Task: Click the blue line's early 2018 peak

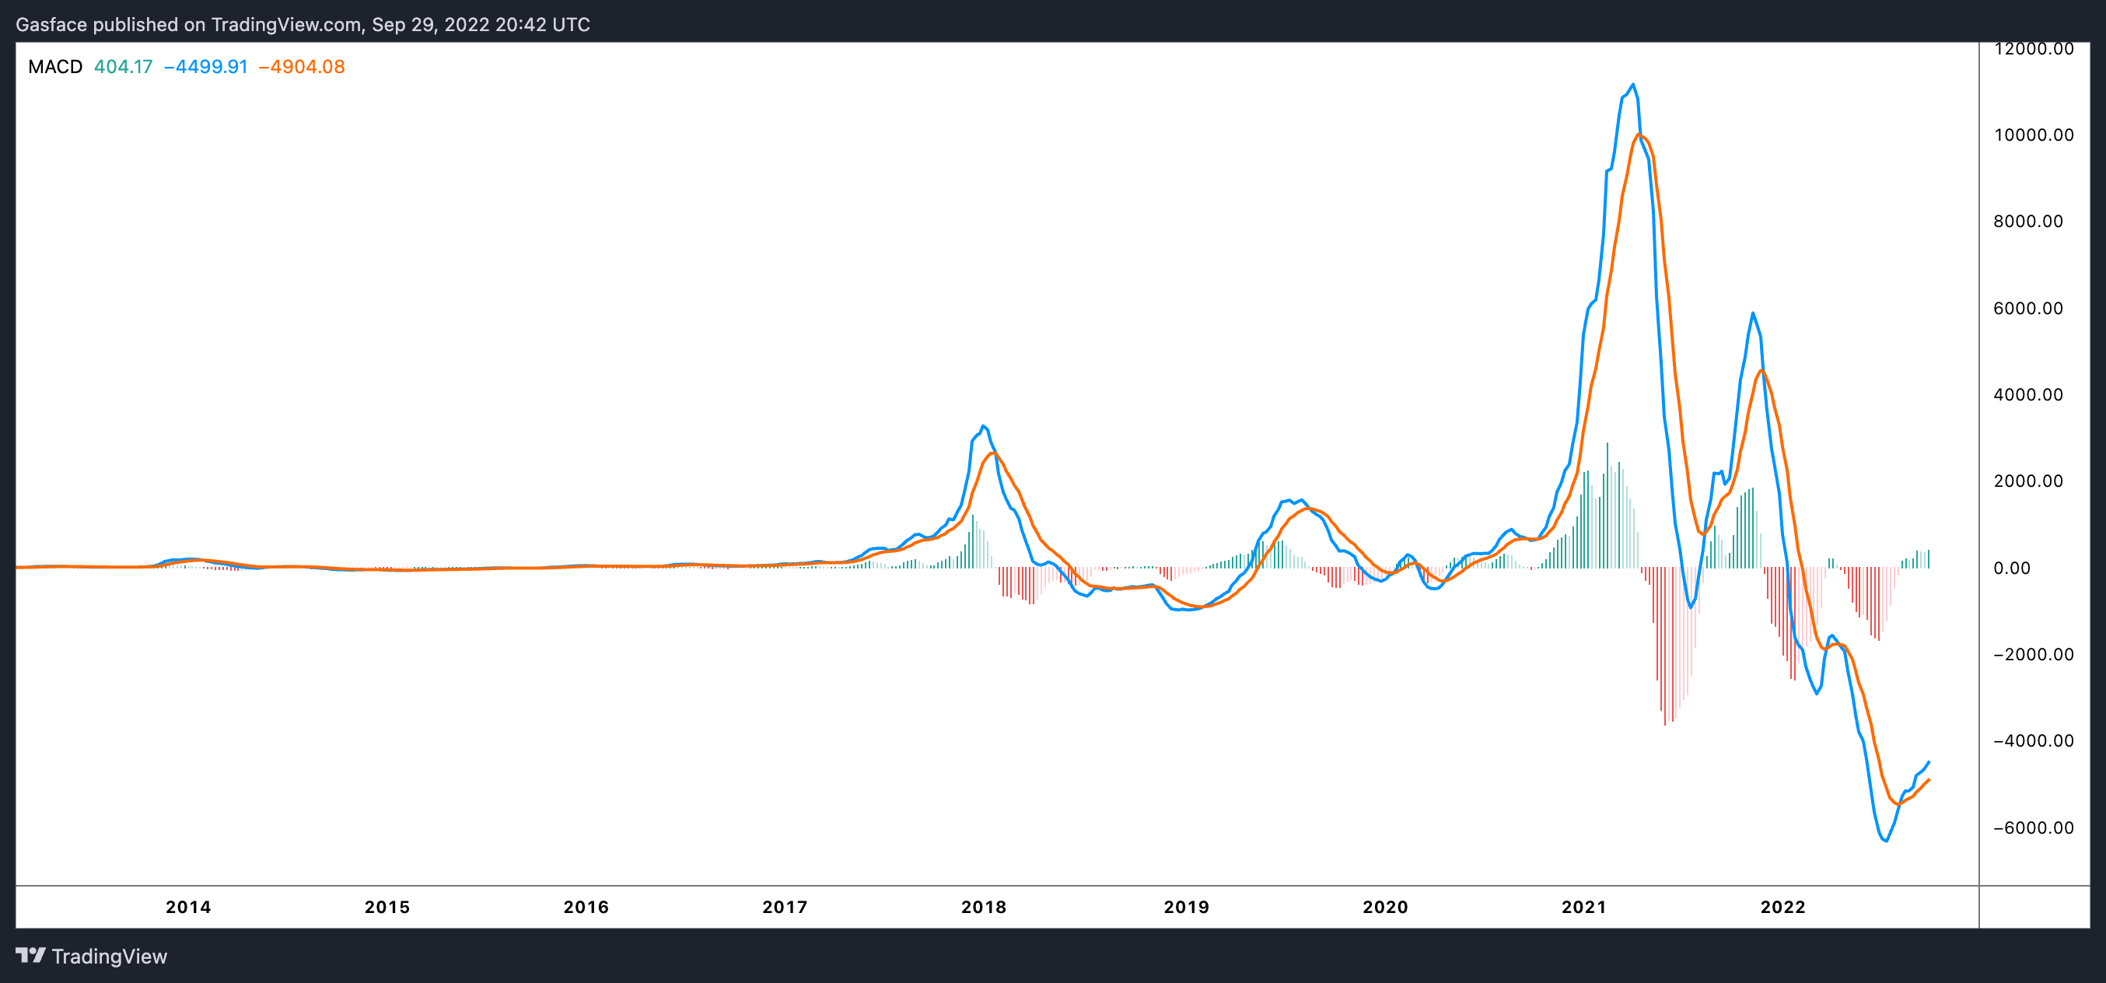Action: (984, 426)
